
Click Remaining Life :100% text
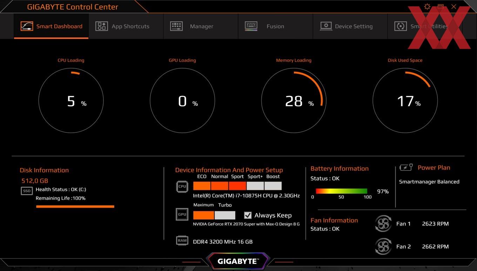(60, 198)
